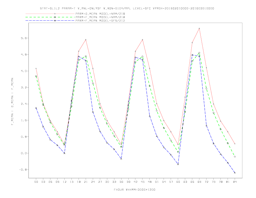This screenshot has height=198, width=256.
Task: Click the triangle marker on the blue legend line
Action: click(x=55, y=21)
